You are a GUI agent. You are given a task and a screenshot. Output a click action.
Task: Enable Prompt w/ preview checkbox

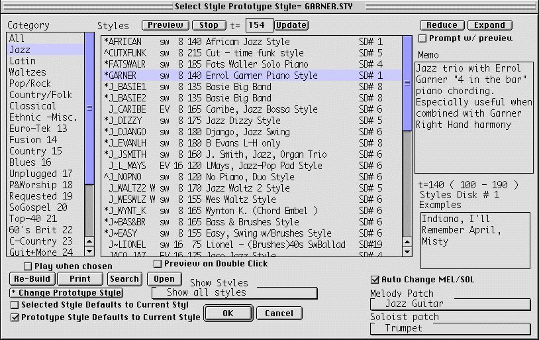pos(423,38)
